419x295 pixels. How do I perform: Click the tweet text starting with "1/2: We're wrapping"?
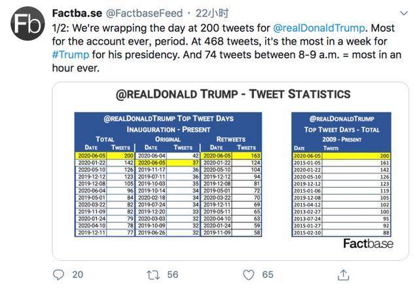click(196, 41)
